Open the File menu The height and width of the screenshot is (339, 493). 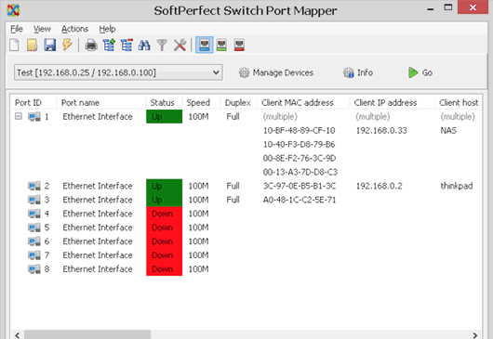pos(17,29)
